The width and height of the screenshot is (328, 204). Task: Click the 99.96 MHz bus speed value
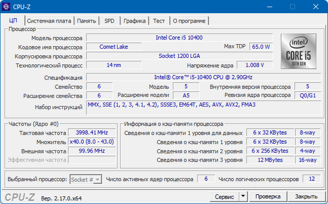(92, 151)
